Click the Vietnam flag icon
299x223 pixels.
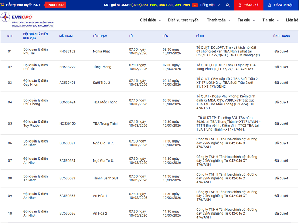195,5
